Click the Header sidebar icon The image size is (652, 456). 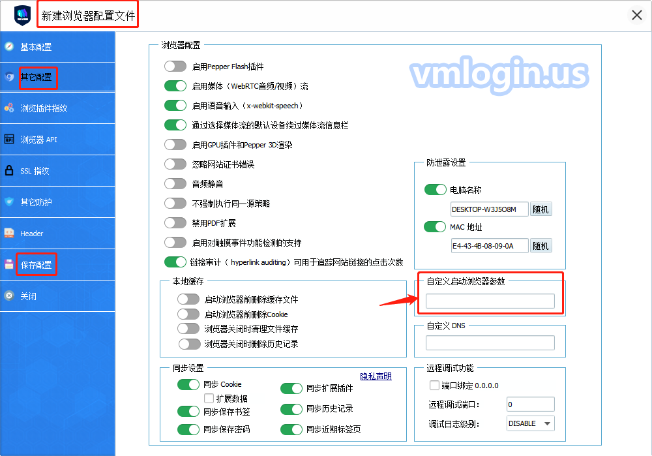(9, 233)
